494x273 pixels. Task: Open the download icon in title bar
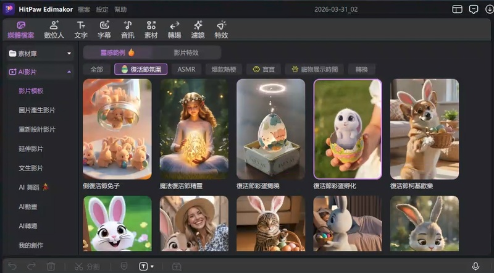tap(489, 9)
